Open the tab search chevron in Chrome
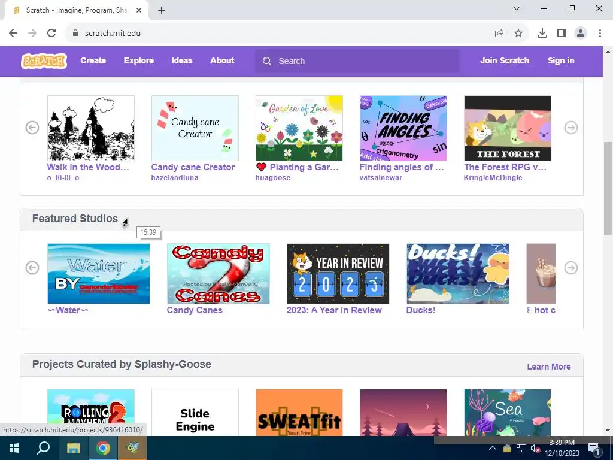613x460 pixels. (x=517, y=8)
